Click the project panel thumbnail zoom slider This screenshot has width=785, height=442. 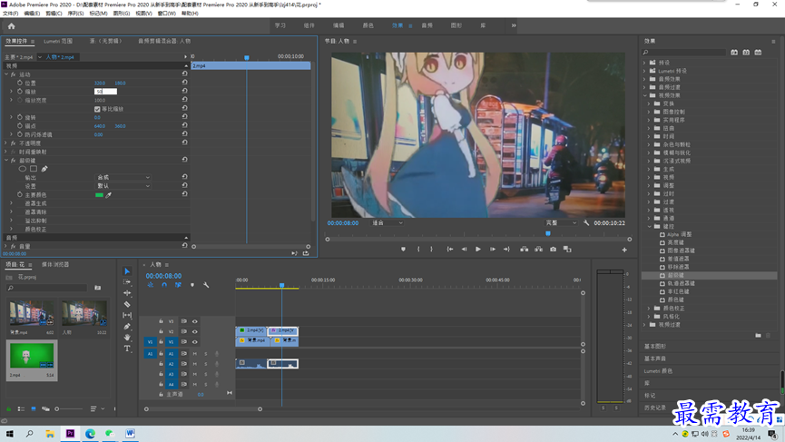click(69, 409)
